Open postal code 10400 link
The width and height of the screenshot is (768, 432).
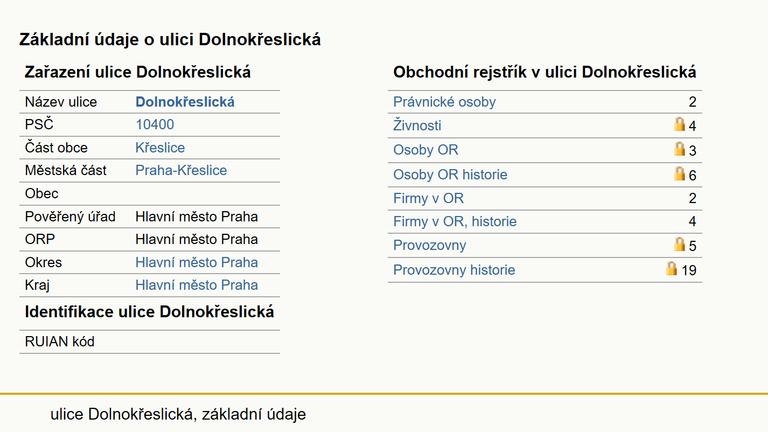click(x=155, y=125)
